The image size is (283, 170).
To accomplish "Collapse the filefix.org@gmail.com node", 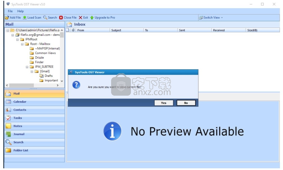I will [x=13, y=35].
